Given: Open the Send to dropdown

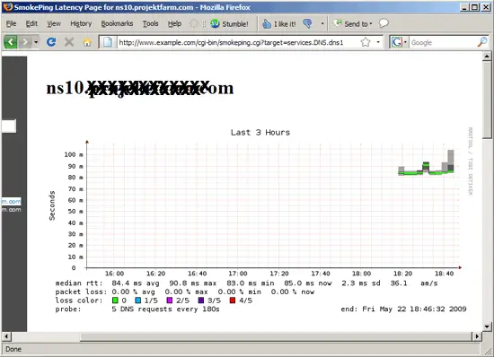Looking at the screenshot, I should [353, 23].
